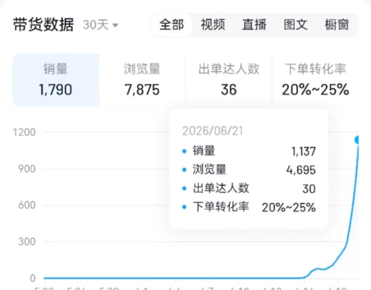Click the 1,137 sales value in tooltip
This screenshot has width=371, height=290.
[x=304, y=151]
